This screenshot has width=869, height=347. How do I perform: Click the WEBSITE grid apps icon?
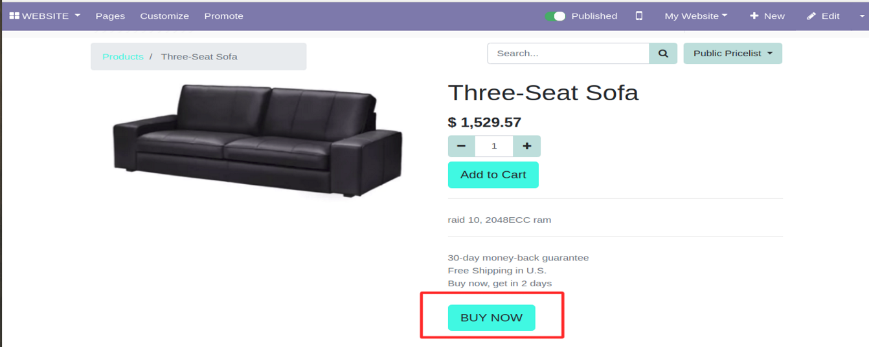pyautogui.click(x=14, y=16)
